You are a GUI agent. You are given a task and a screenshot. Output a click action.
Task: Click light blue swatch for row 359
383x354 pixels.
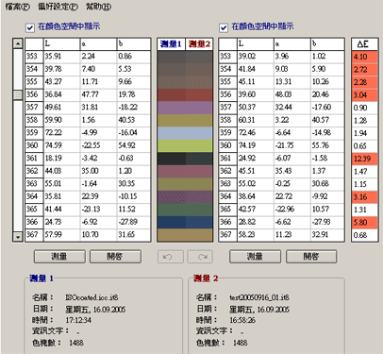tap(185, 133)
